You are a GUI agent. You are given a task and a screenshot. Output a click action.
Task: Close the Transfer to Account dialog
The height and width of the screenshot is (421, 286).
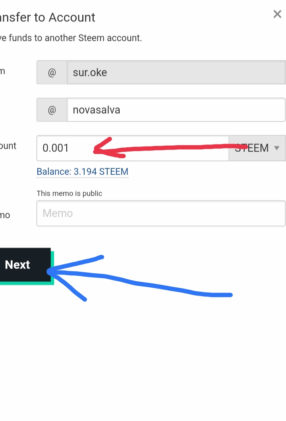277,14
